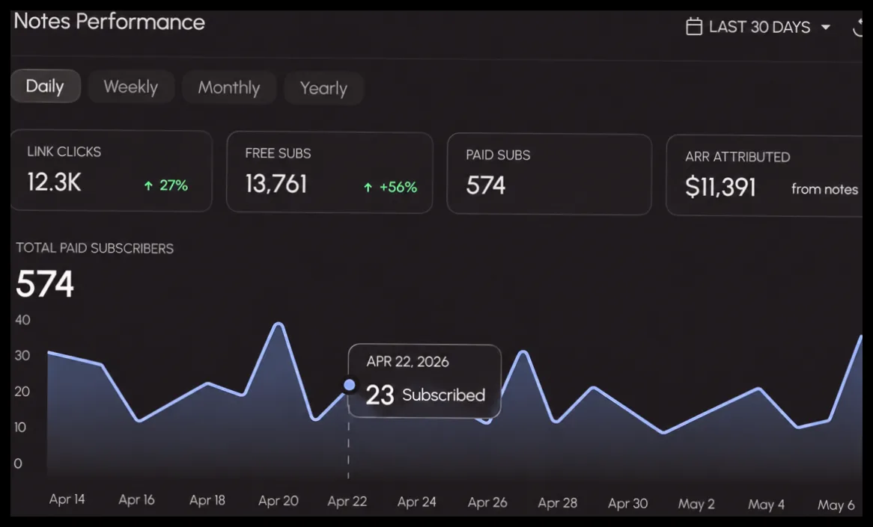The height and width of the screenshot is (527, 873).
Task: Click the 13,761 free subs value
Action: (x=276, y=184)
